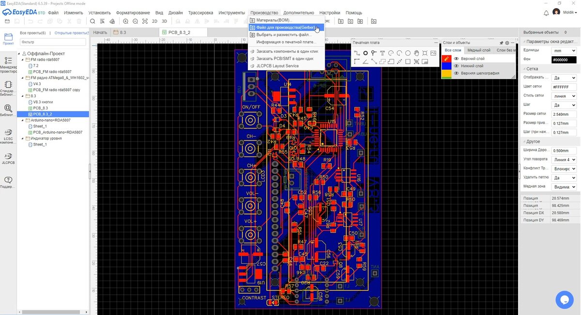Viewport: 581px width, 315px height.
Task: Open the Единицы units dropdown
Action: [564, 50]
